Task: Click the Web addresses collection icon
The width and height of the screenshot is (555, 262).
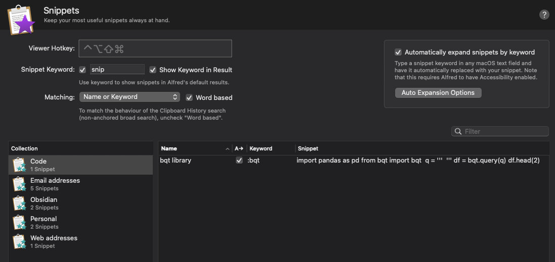Action: coord(19,242)
